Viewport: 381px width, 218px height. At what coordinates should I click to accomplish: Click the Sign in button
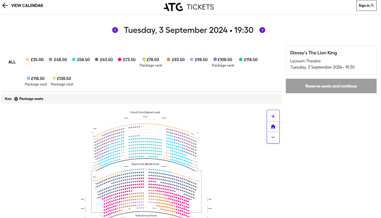click(366, 5)
